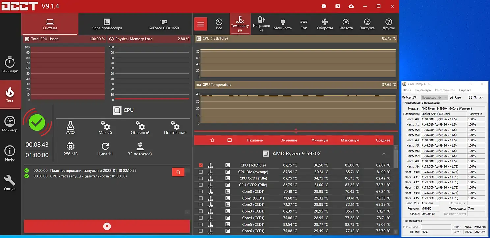The image size is (490, 238).
Task: Open the Инструменты menu in Core Temp
Action: click(x=445, y=90)
